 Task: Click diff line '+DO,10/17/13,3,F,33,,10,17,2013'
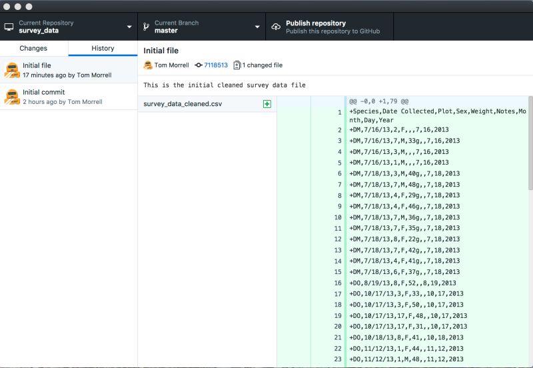click(406, 294)
